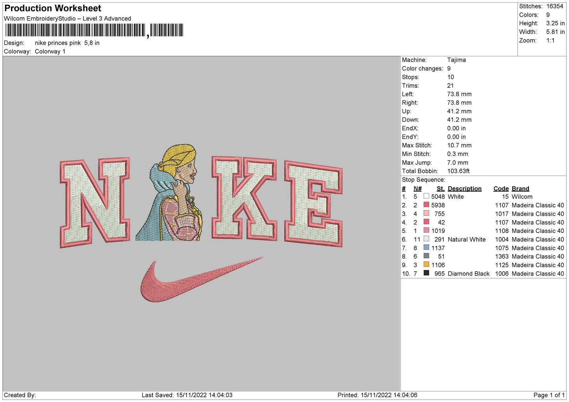
Task: Click the Total Bobbin value 103.63ft
Action: 458,171
